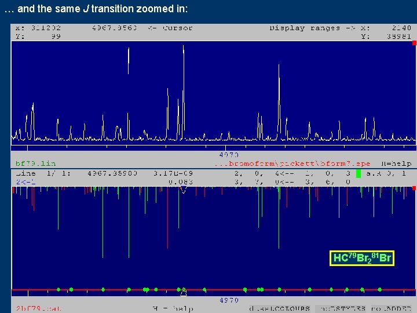Click H=help beside the spectrum file path
The image size is (417, 313).
click(x=396, y=163)
